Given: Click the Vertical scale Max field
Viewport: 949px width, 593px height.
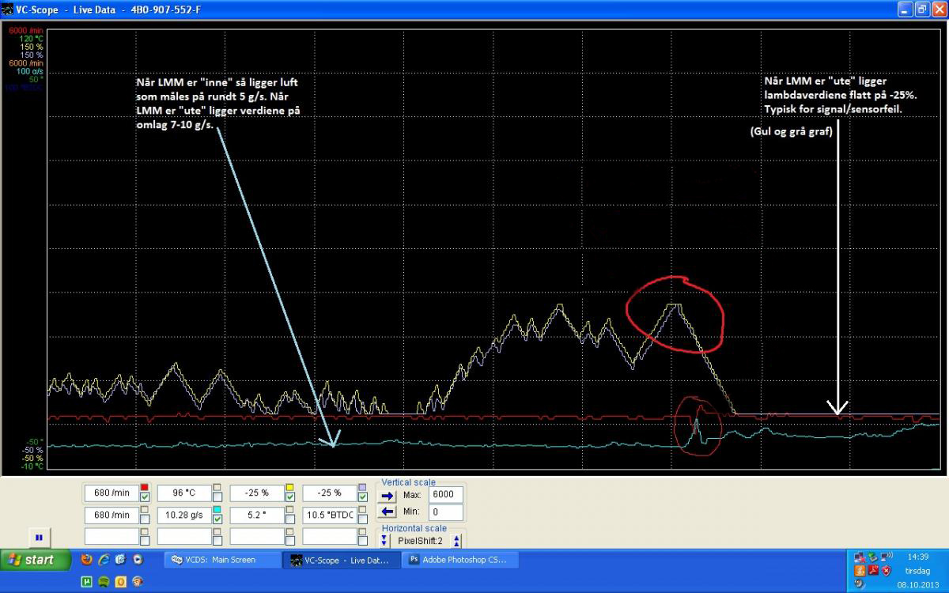Looking at the screenshot, I should [446, 495].
